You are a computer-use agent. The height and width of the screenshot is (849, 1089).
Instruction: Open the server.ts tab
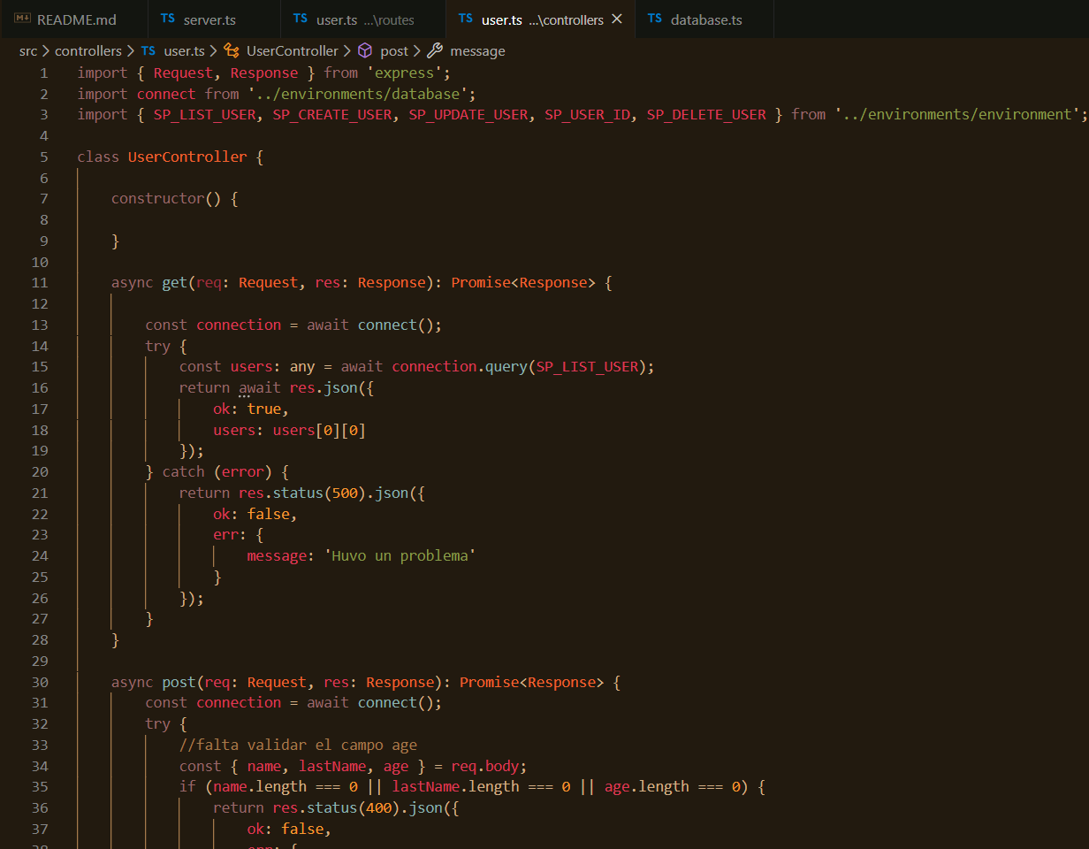click(x=213, y=19)
